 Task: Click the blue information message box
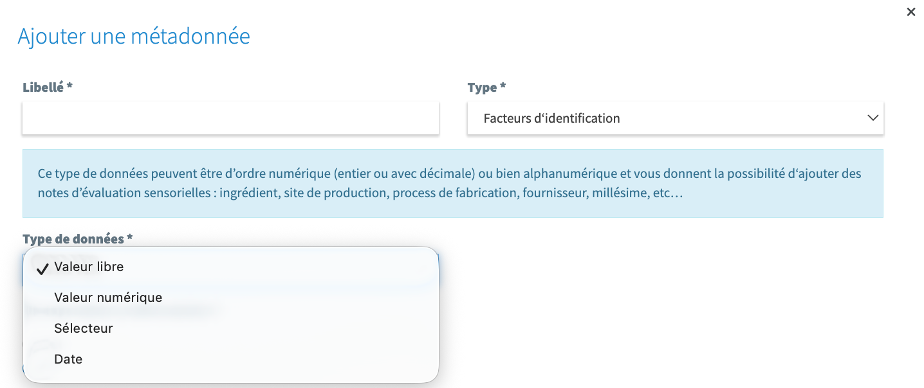click(x=452, y=183)
